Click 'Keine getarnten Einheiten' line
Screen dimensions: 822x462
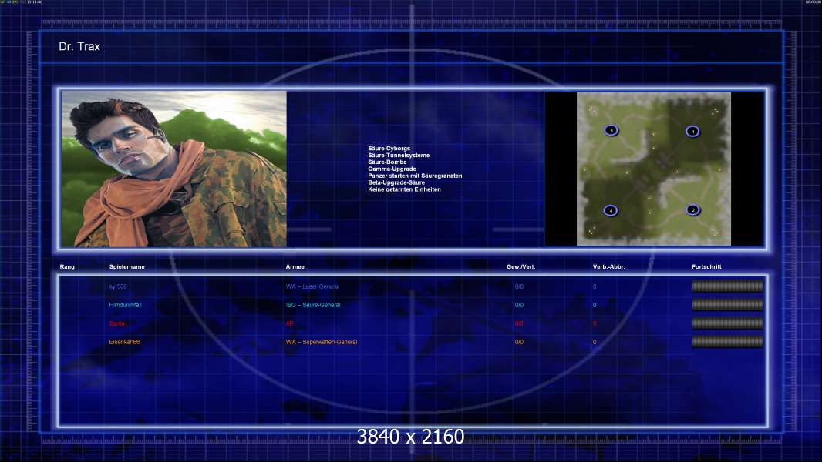[x=404, y=189]
